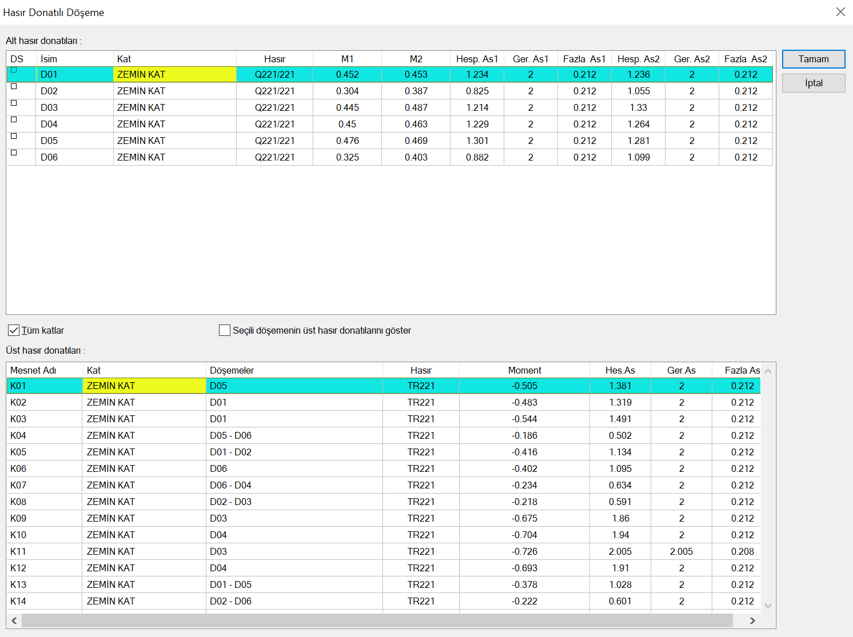Enable Seçili döşemenin üst hasır donatılarını göster
The image size is (853, 637).
point(225,330)
